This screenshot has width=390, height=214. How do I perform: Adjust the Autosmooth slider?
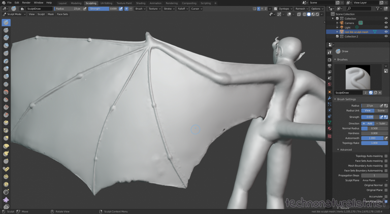point(372,138)
